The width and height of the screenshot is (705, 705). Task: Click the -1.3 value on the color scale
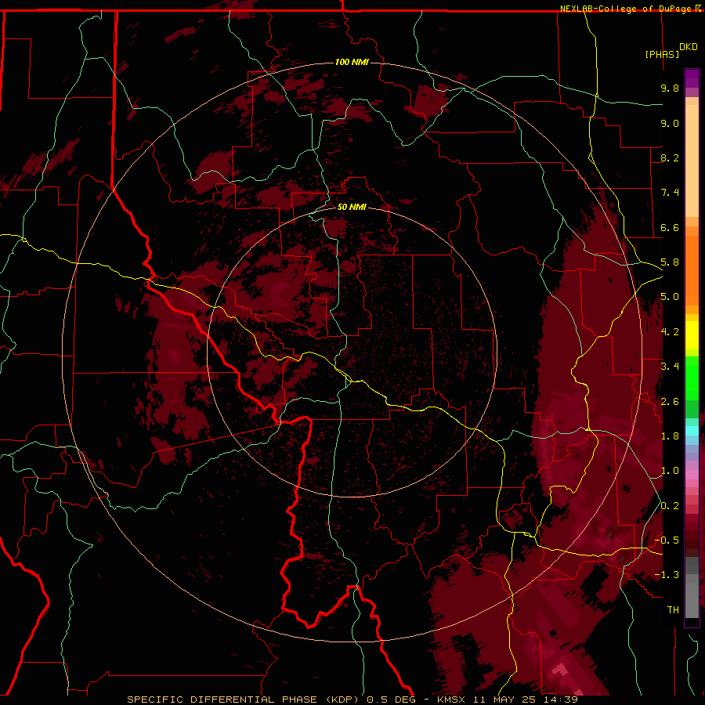coord(667,575)
